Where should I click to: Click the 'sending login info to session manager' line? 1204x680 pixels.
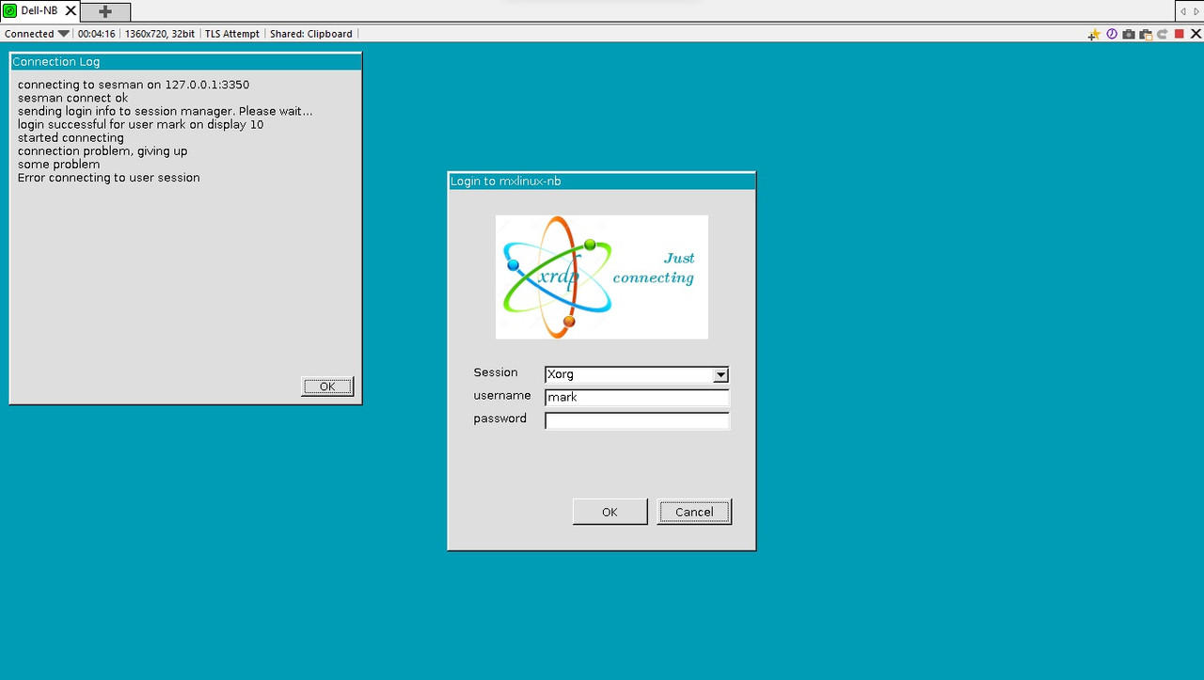(x=166, y=111)
